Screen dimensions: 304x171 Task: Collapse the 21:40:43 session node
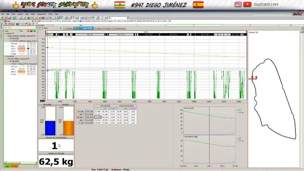coord(10,41)
